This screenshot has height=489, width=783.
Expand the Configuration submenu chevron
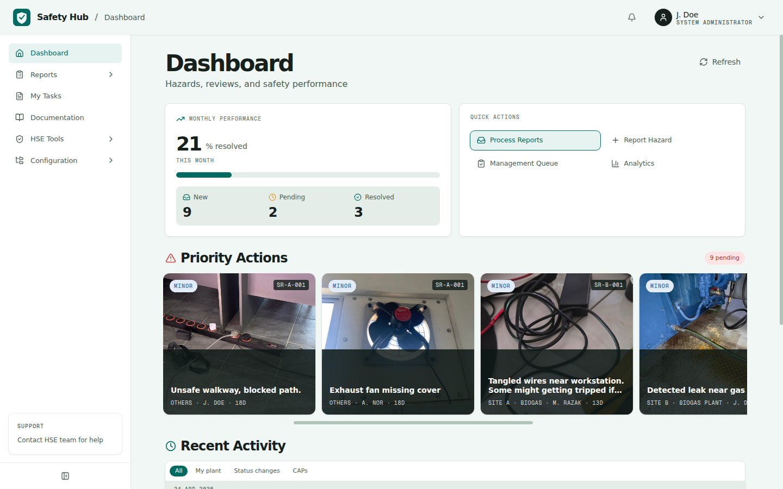tap(111, 160)
